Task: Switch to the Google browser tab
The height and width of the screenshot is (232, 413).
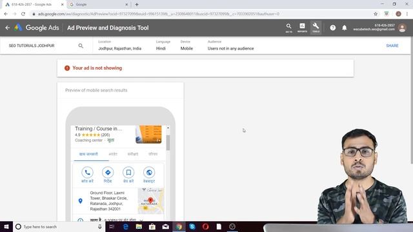Action: [97, 5]
